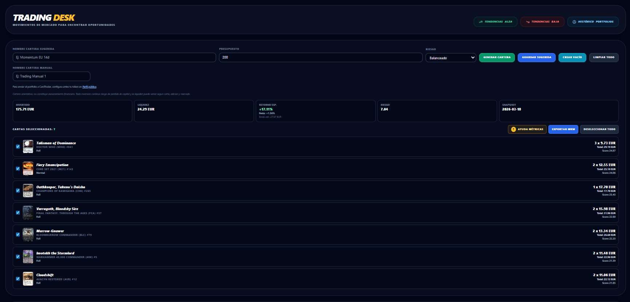The height and width of the screenshot is (302, 630).
Task: Click the Varragoth, Bloodsky Sire card image
Action: pos(28,213)
